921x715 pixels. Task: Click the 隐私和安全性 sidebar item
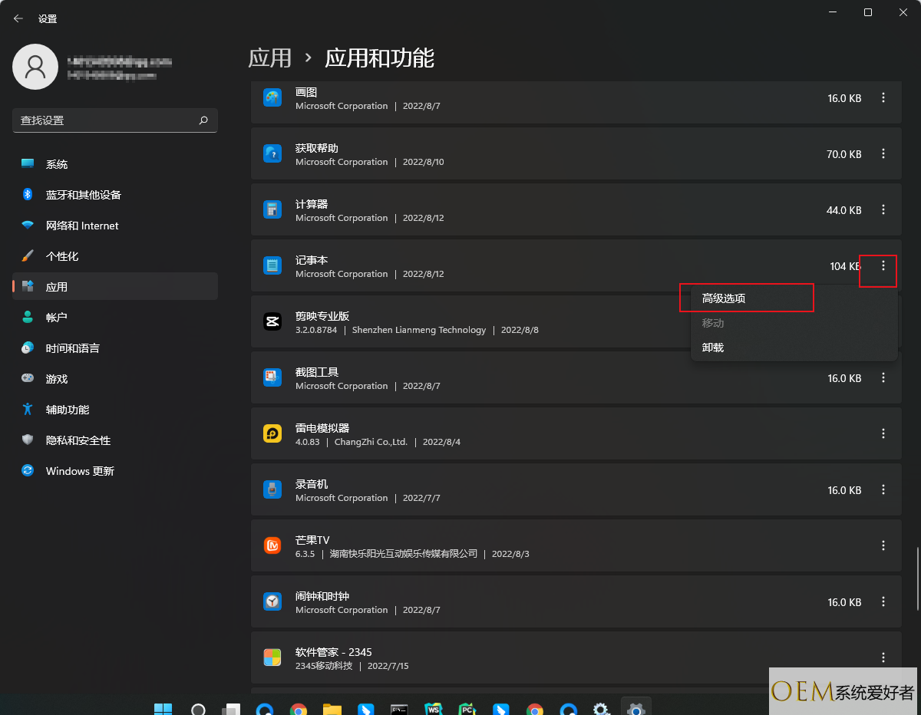click(115, 440)
